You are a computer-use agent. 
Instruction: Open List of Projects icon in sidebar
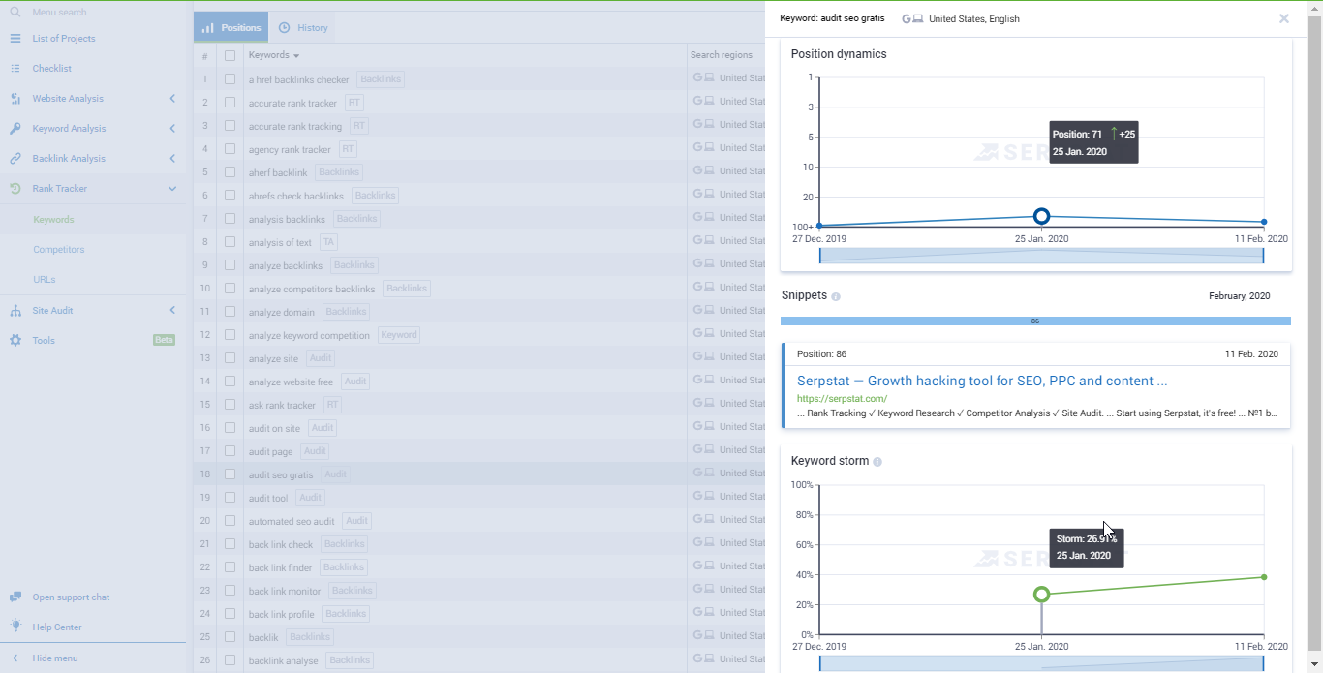pyautogui.click(x=15, y=38)
